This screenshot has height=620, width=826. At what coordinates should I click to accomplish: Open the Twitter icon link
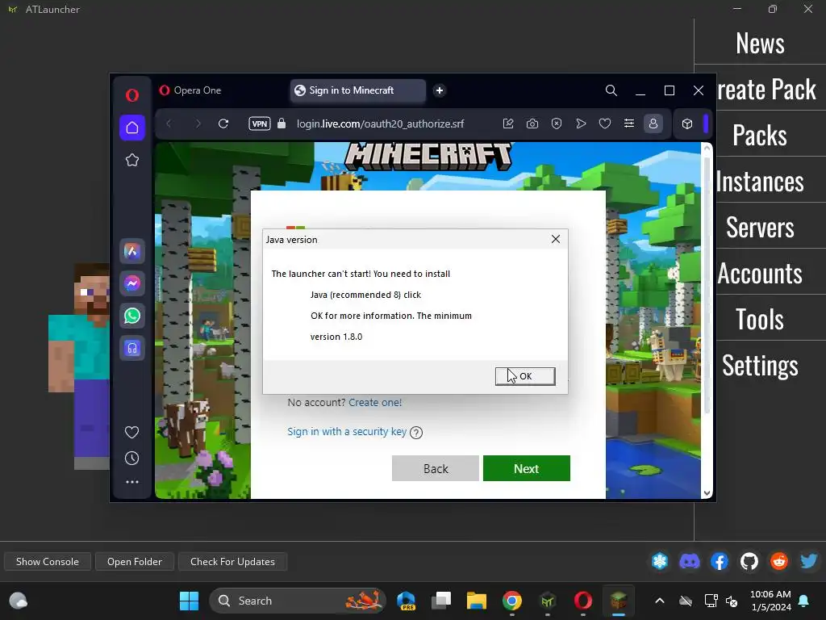click(808, 562)
